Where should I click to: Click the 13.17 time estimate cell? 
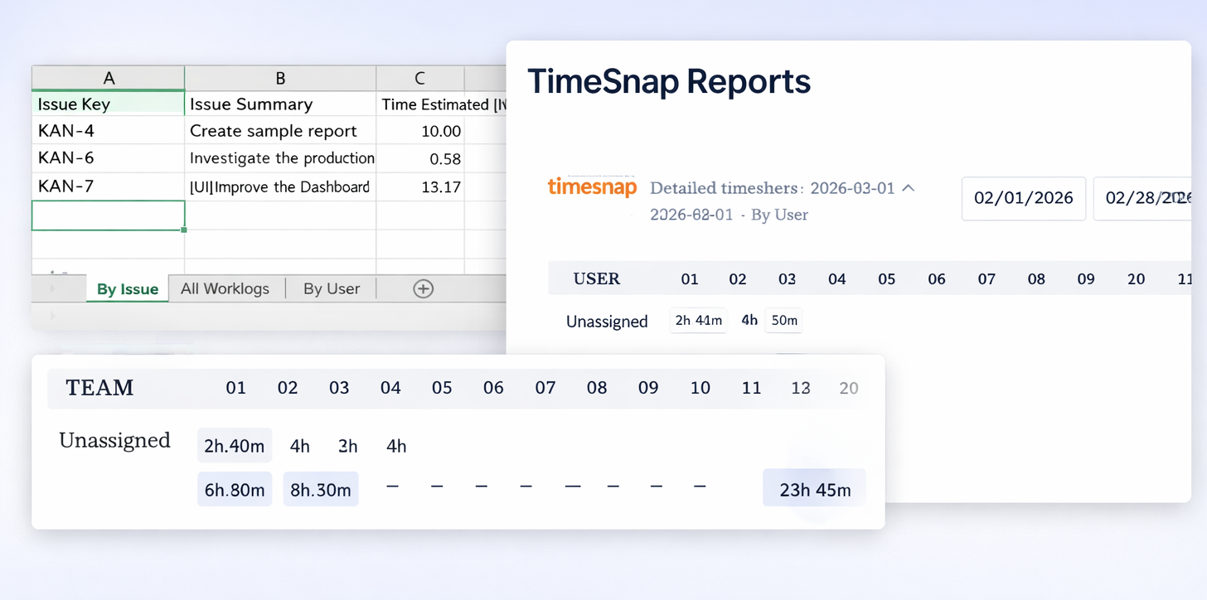(x=420, y=186)
